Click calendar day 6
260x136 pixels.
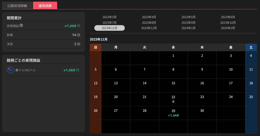coord(116,72)
